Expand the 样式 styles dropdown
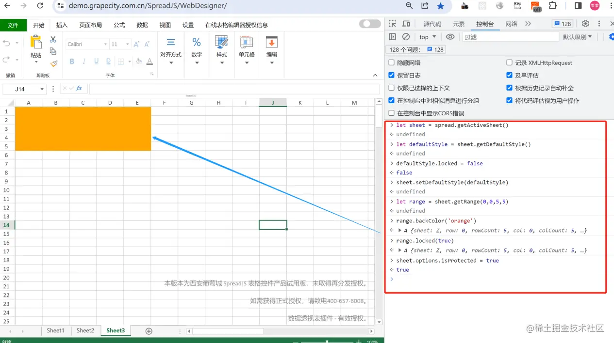614x343 pixels. [x=222, y=62]
